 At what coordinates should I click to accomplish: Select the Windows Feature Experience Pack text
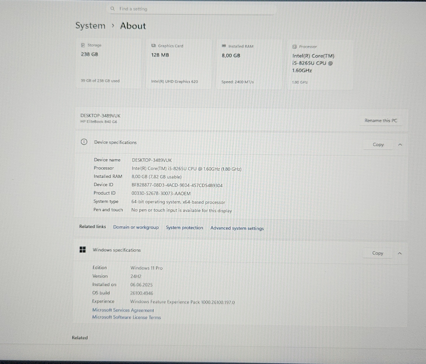pyautogui.click(x=182, y=302)
